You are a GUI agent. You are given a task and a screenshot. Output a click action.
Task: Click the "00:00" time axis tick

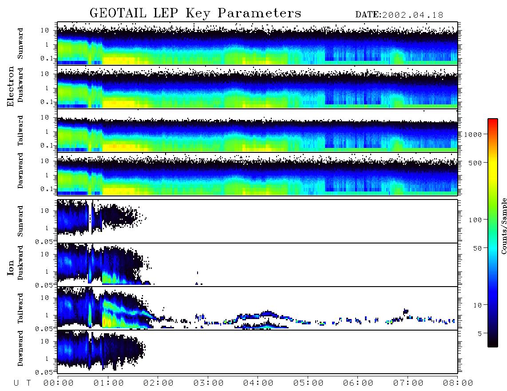point(59,383)
